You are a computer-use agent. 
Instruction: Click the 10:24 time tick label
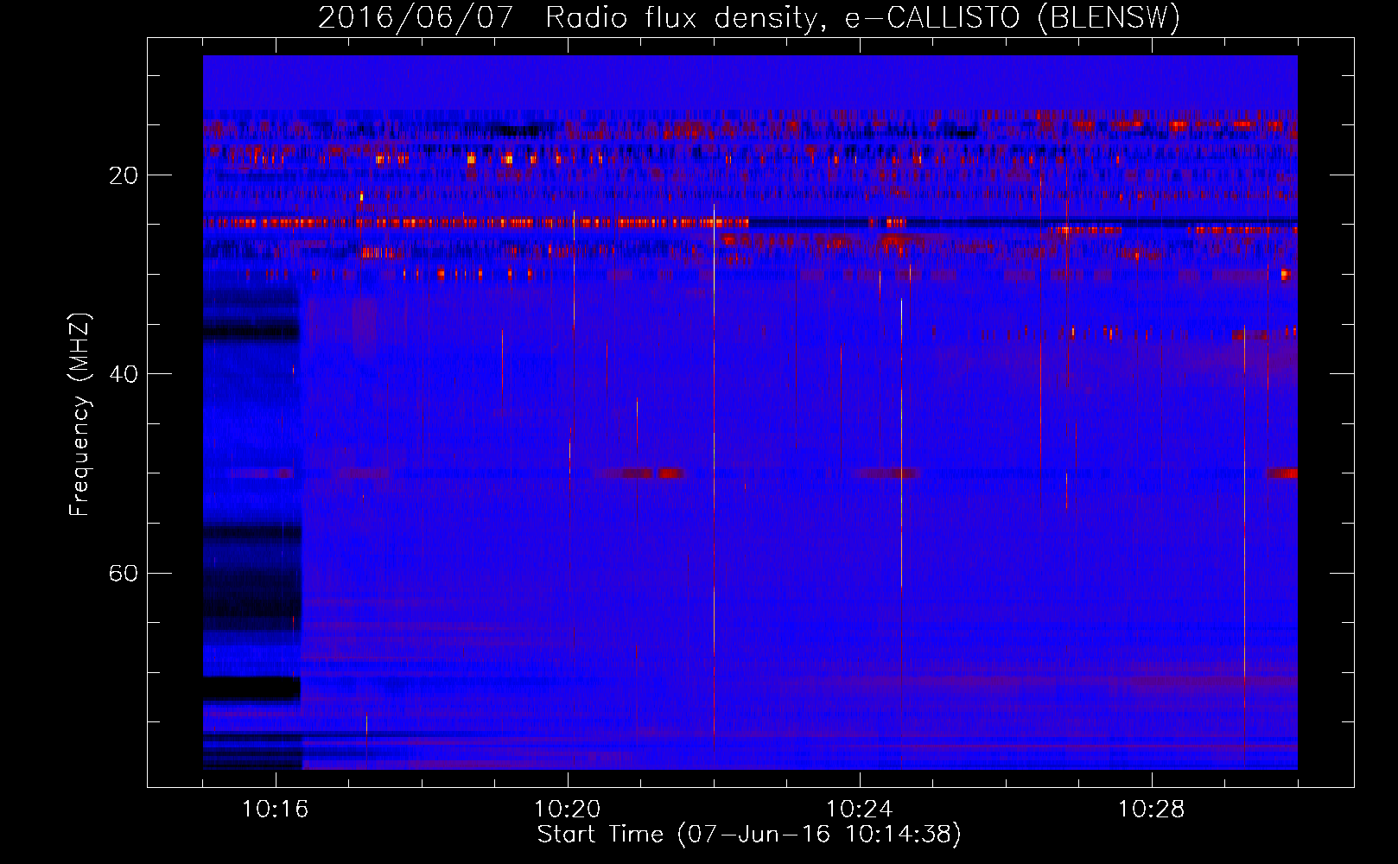click(x=859, y=810)
